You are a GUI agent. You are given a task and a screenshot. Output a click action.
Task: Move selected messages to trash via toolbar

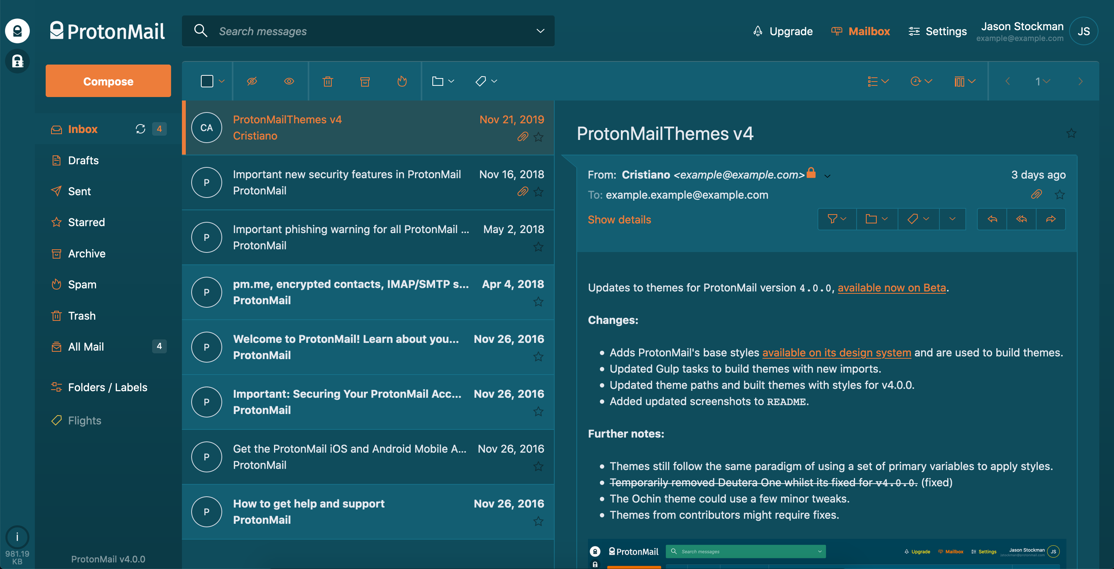click(x=328, y=81)
